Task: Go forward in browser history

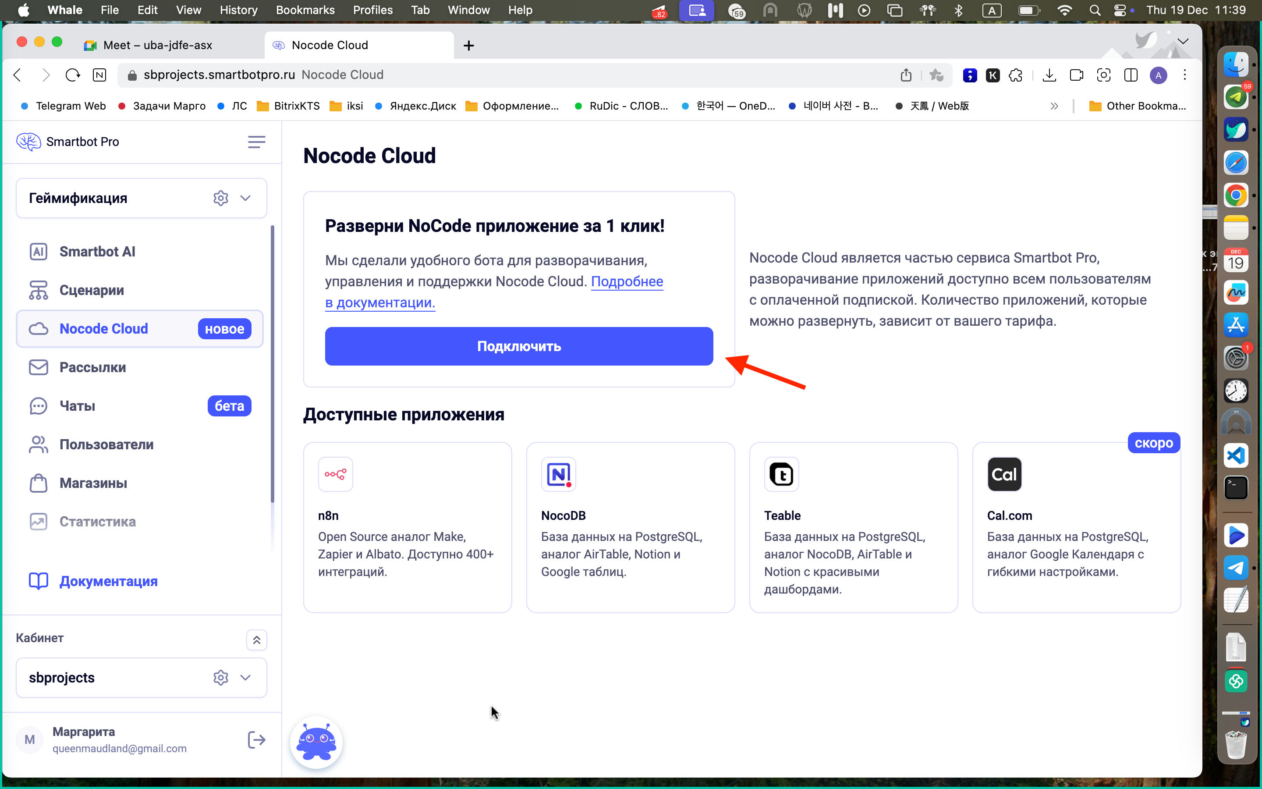Action: tap(46, 75)
